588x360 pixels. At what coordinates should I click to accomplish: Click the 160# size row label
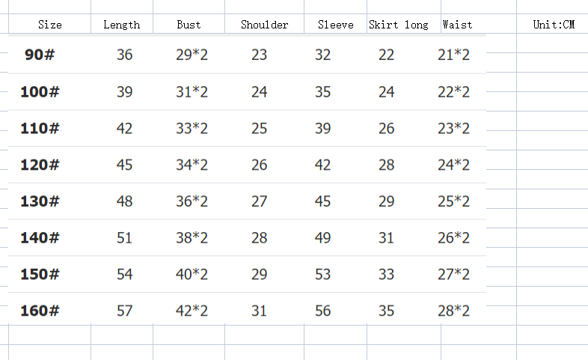click(40, 311)
